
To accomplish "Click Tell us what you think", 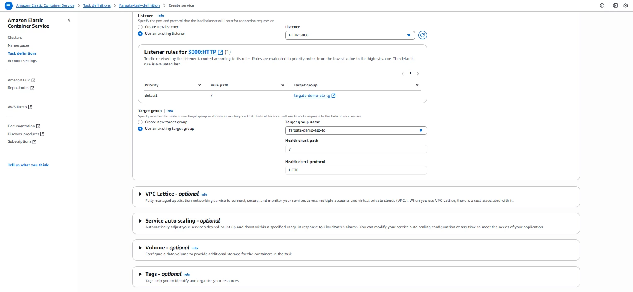I will (28, 165).
